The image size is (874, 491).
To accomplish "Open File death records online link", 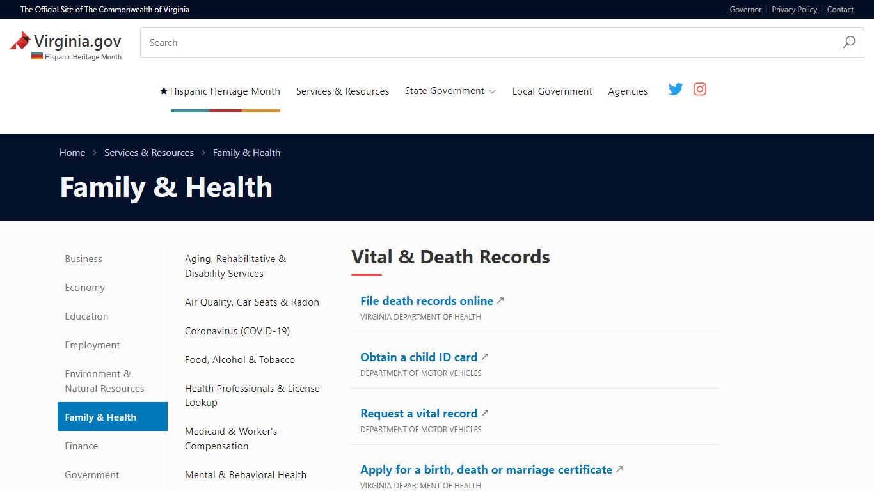I will click(x=427, y=301).
